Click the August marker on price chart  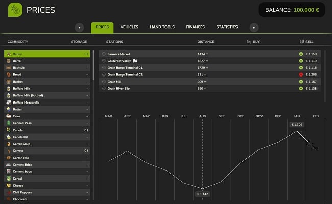(203, 116)
